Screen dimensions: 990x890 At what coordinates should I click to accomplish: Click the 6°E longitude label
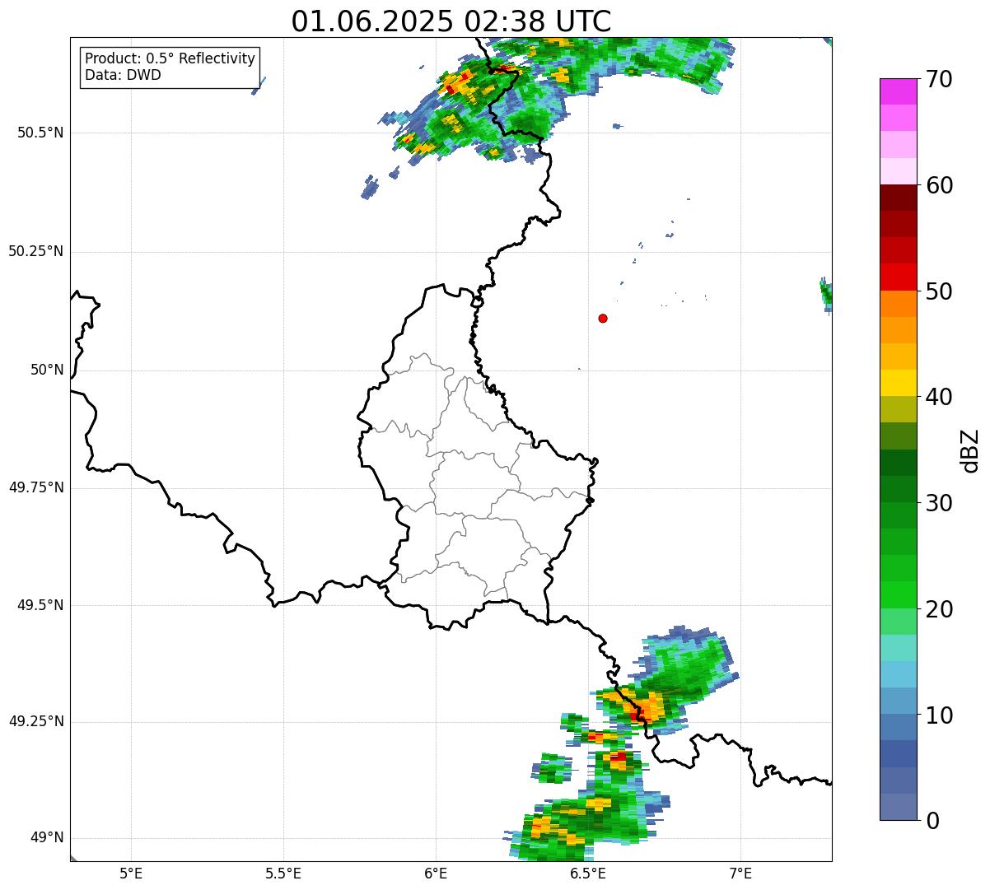coord(436,873)
